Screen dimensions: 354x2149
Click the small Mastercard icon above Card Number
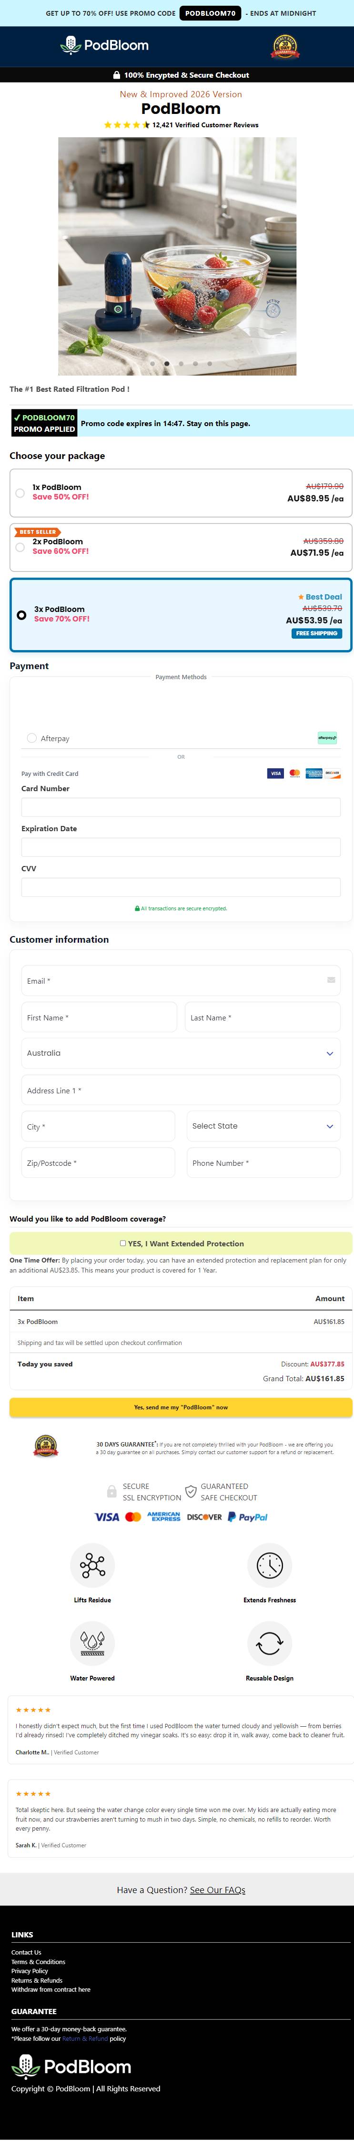tap(295, 774)
